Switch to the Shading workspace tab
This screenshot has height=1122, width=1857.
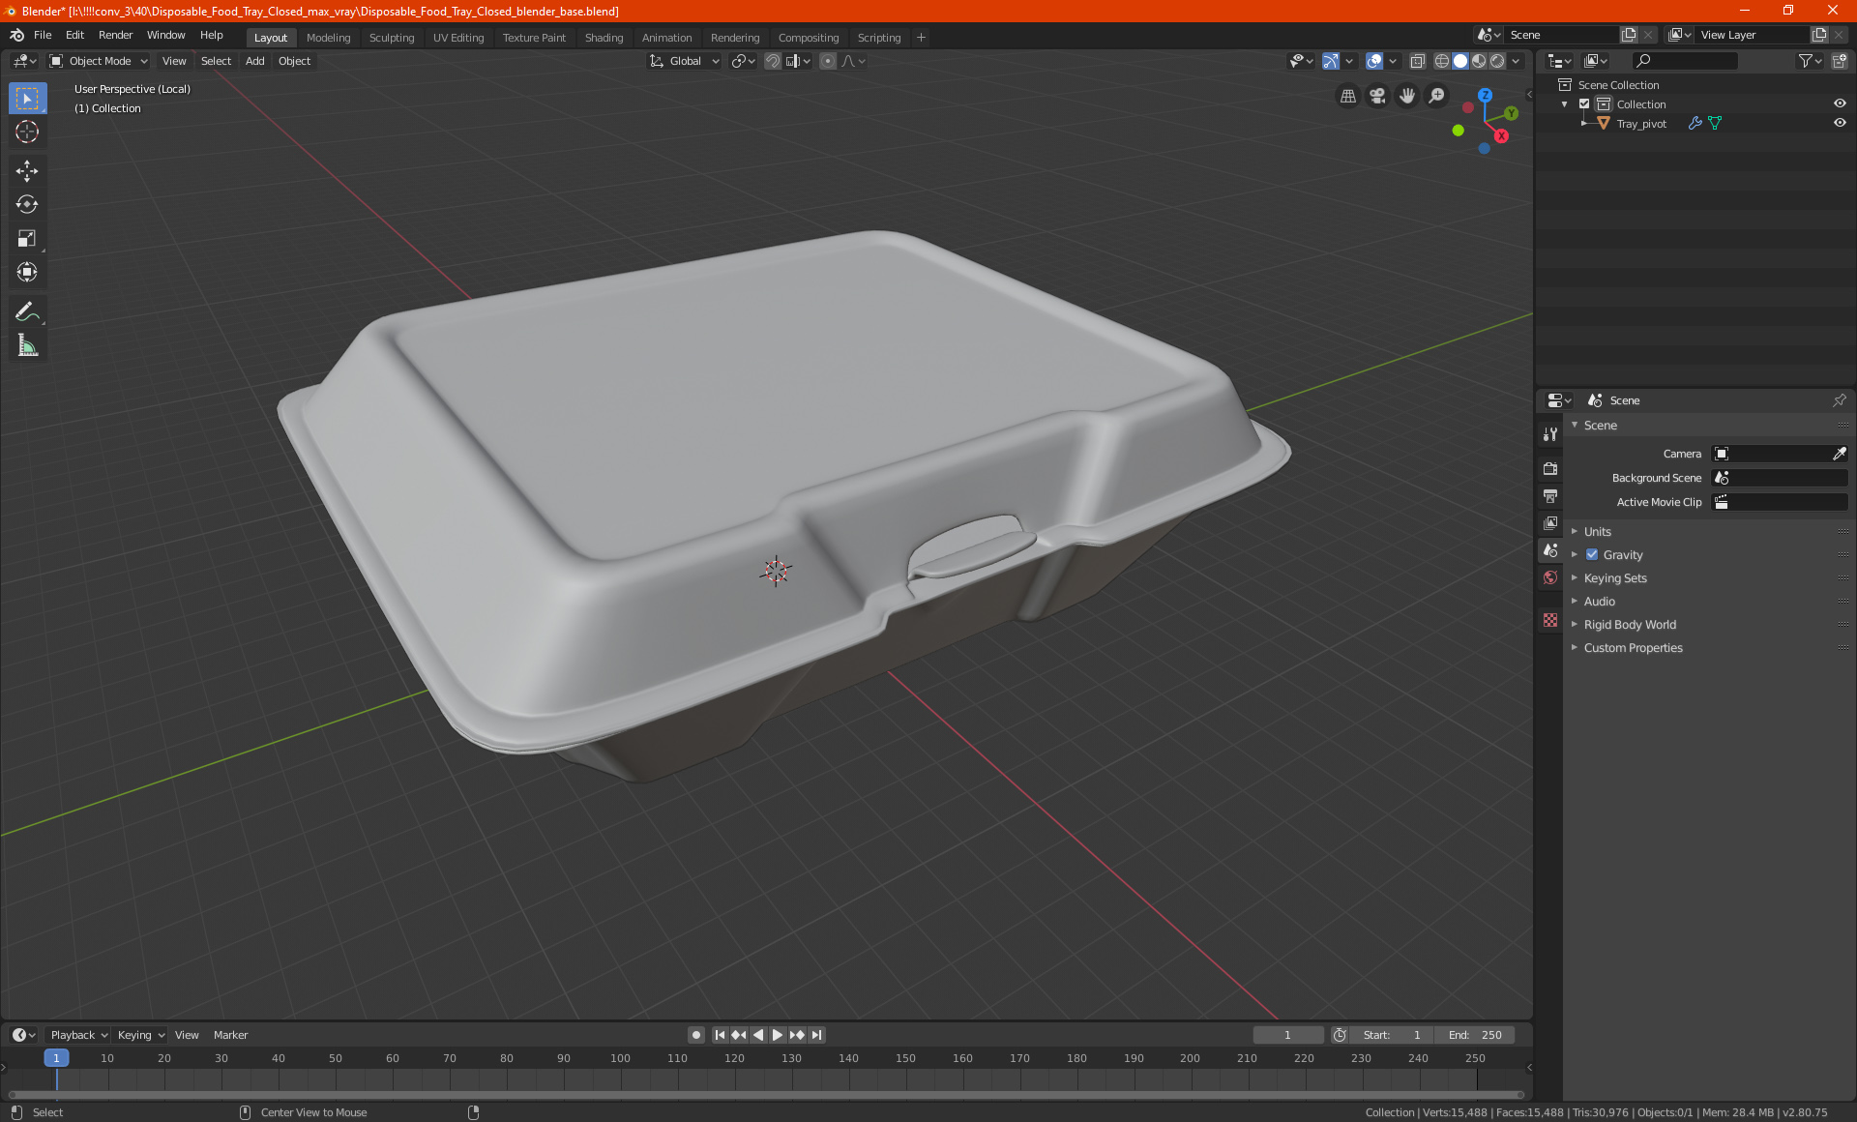coord(604,38)
